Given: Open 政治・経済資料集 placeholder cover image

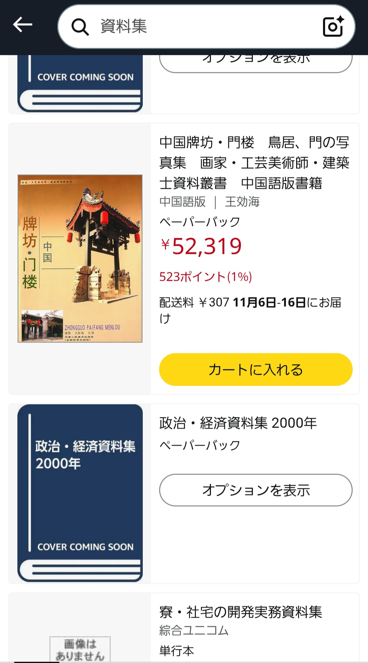Looking at the screenshot, I should coord(80,493).
